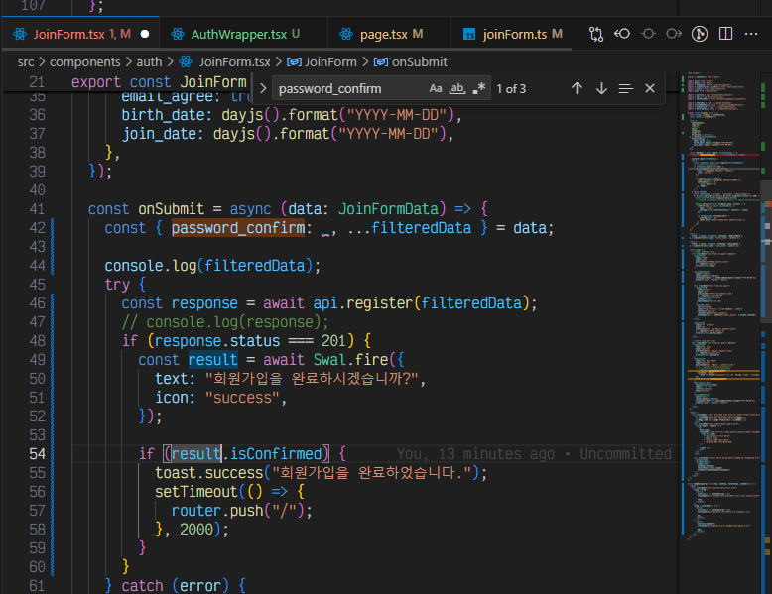The width and height of the screenshot is (772, 594).
Task: Toggle Match Whole Word in find widget
Action: (456, 88)
